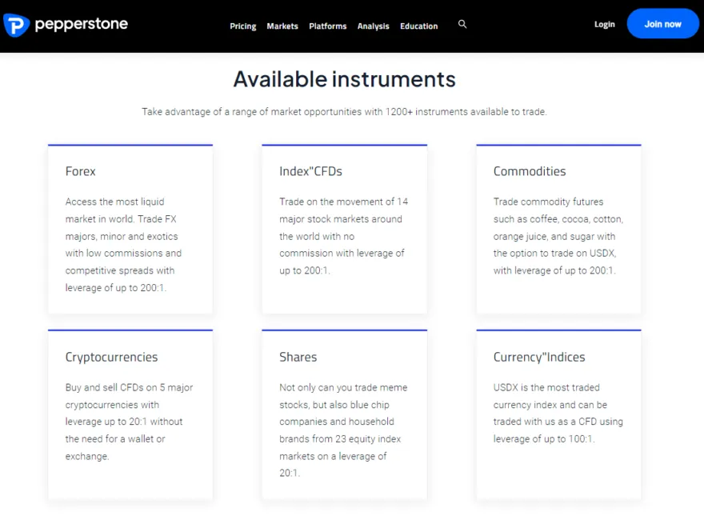Open the search magnifier icon
This screenshot has height=520, width=704.
click(x=462, y=25)
